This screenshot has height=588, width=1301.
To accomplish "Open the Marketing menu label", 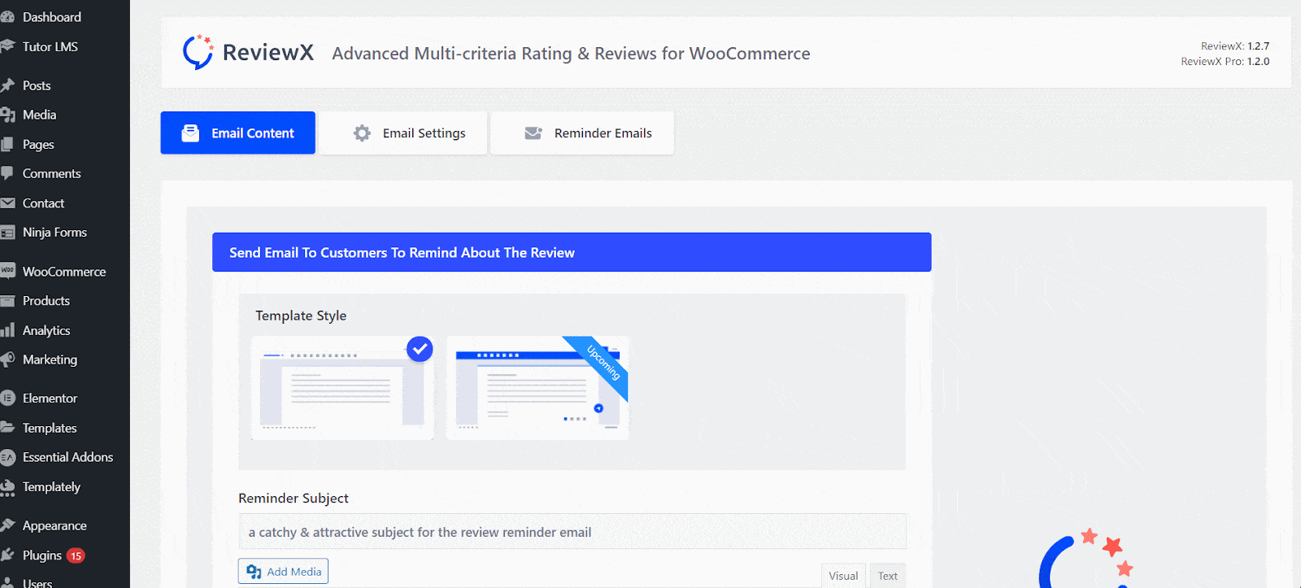I will tap(50, 359).
